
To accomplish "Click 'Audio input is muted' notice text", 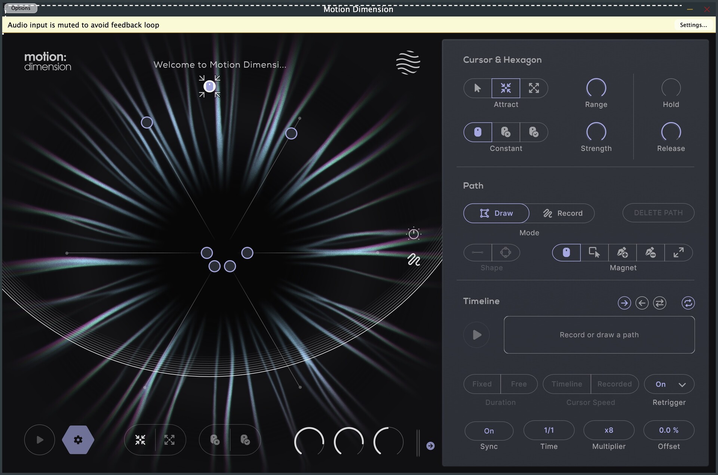I will tap(83, 25).
